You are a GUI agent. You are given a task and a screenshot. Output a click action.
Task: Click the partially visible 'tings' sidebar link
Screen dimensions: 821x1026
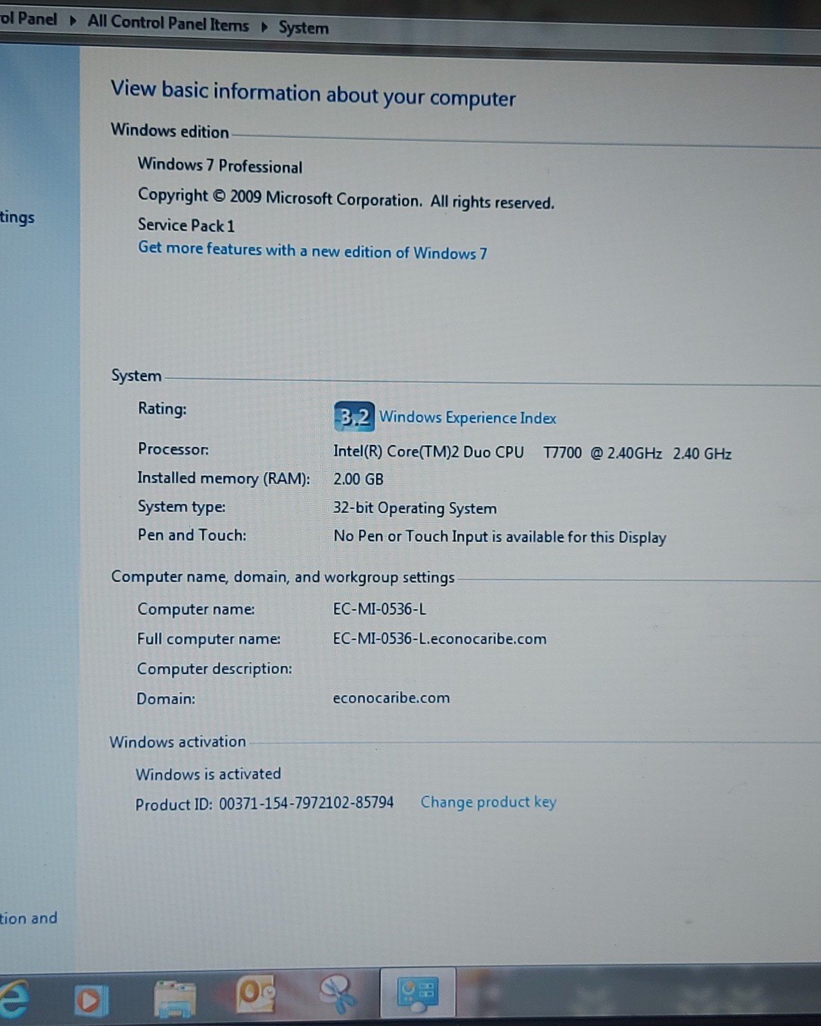tap(17, 217)
